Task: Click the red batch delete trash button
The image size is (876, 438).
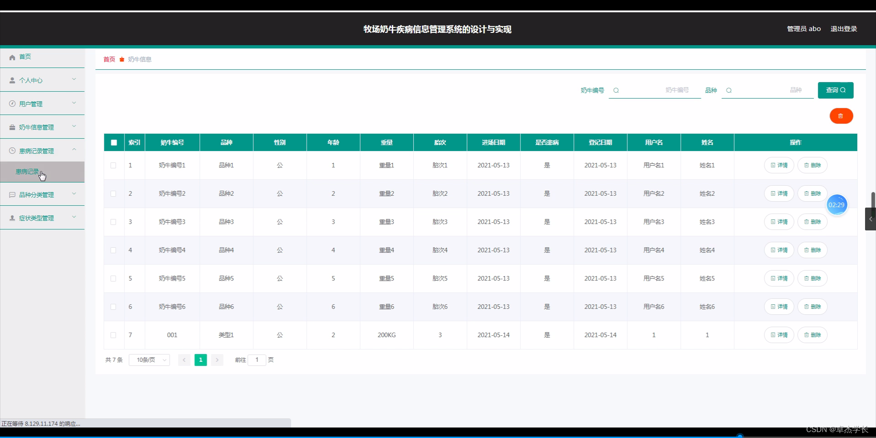Action: (841, 116)
